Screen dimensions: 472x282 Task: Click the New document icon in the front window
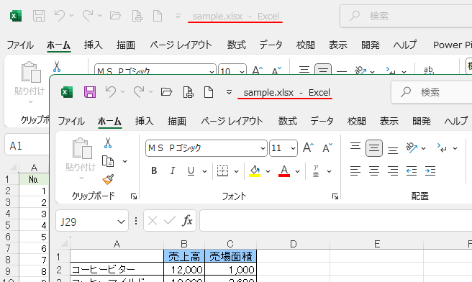point(209,92)
